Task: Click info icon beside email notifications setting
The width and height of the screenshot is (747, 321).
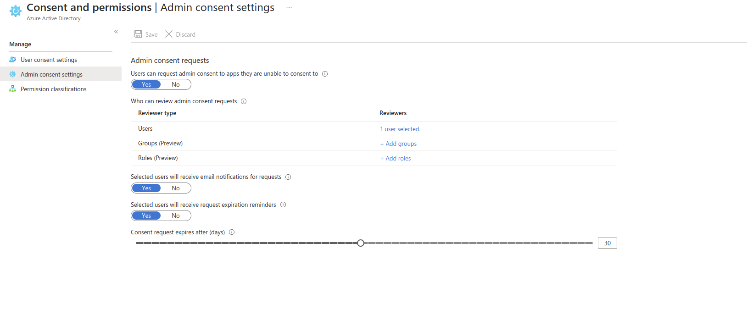Action: pos(288,177)
